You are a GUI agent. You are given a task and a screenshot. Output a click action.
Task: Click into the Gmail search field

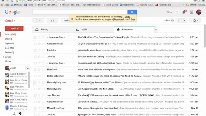(80, 12)
